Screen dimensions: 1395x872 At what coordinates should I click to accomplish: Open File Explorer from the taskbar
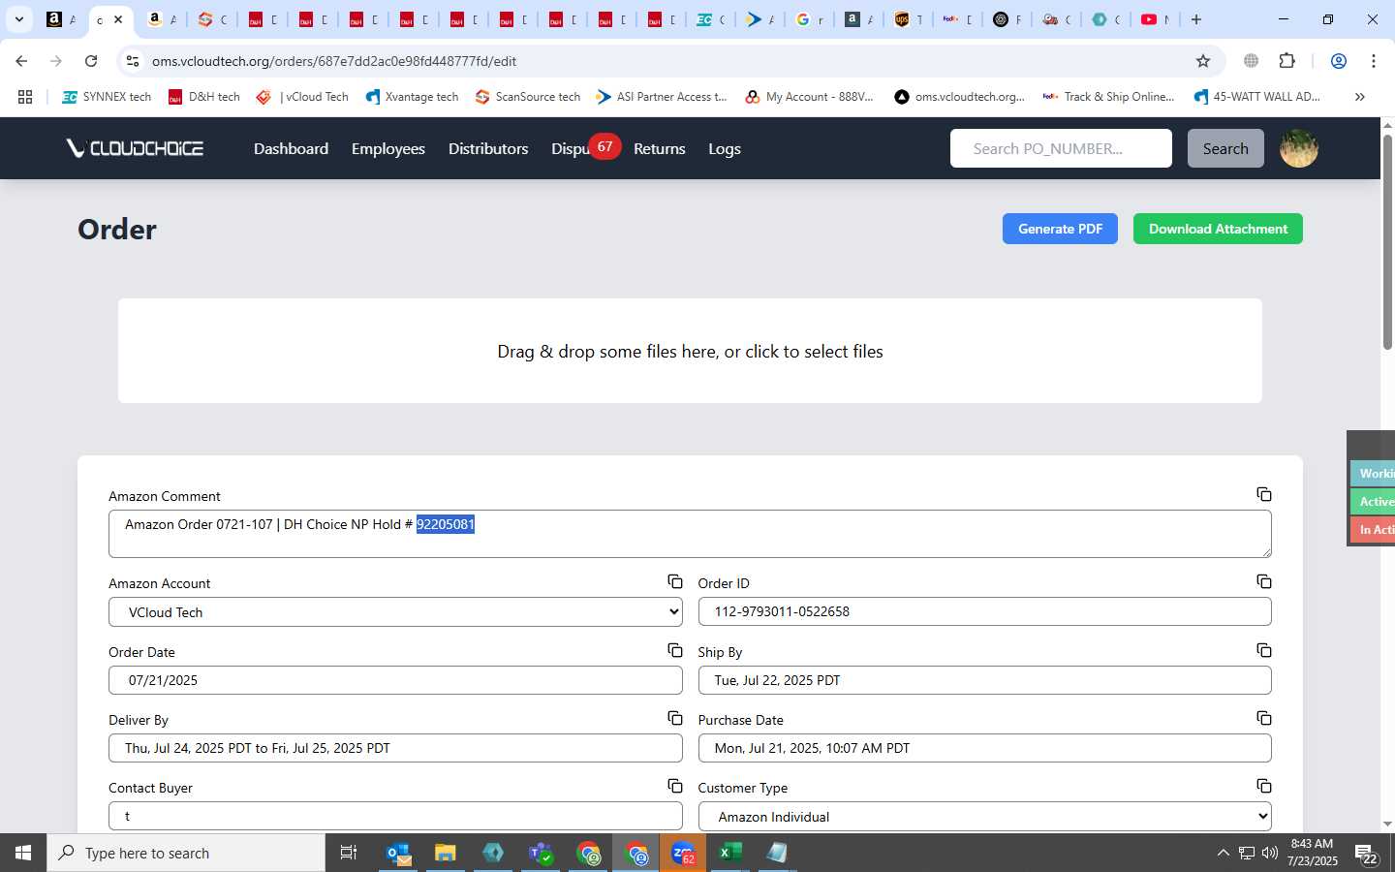[445, 853]
